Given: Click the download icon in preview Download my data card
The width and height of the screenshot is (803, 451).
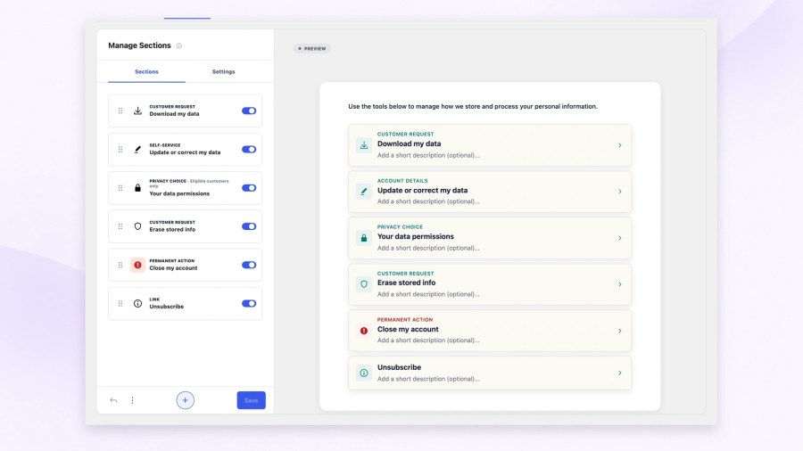Looking at the screenshot, I should pos(364,145).
